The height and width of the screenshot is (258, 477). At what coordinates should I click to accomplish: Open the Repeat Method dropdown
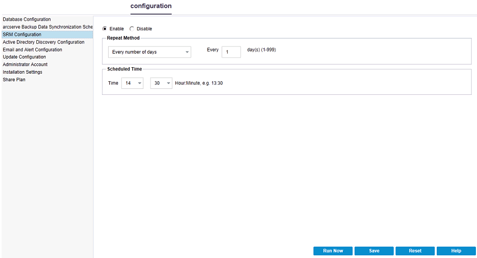coord(149,52)
